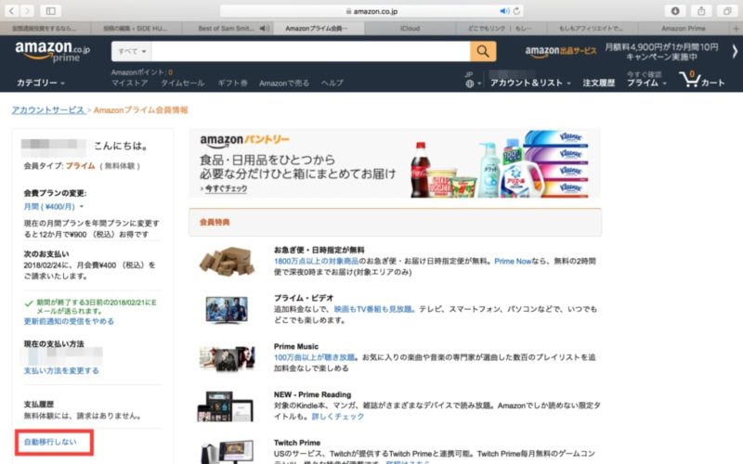The image size is (743, 464).
Task: Switch to もしもアフィリエイト tab
Action: click(591, 29)
